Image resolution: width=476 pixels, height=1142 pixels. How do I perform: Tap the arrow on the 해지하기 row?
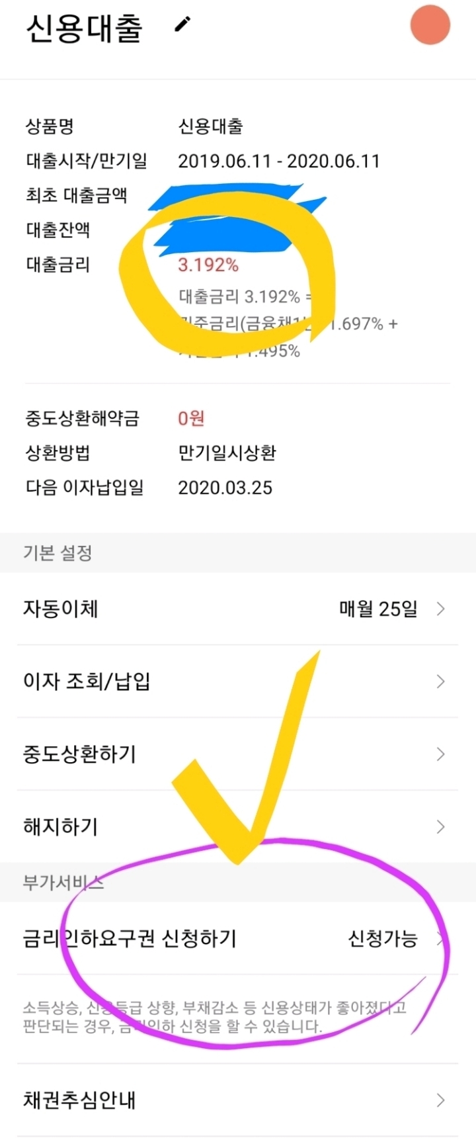click(440, 826)
